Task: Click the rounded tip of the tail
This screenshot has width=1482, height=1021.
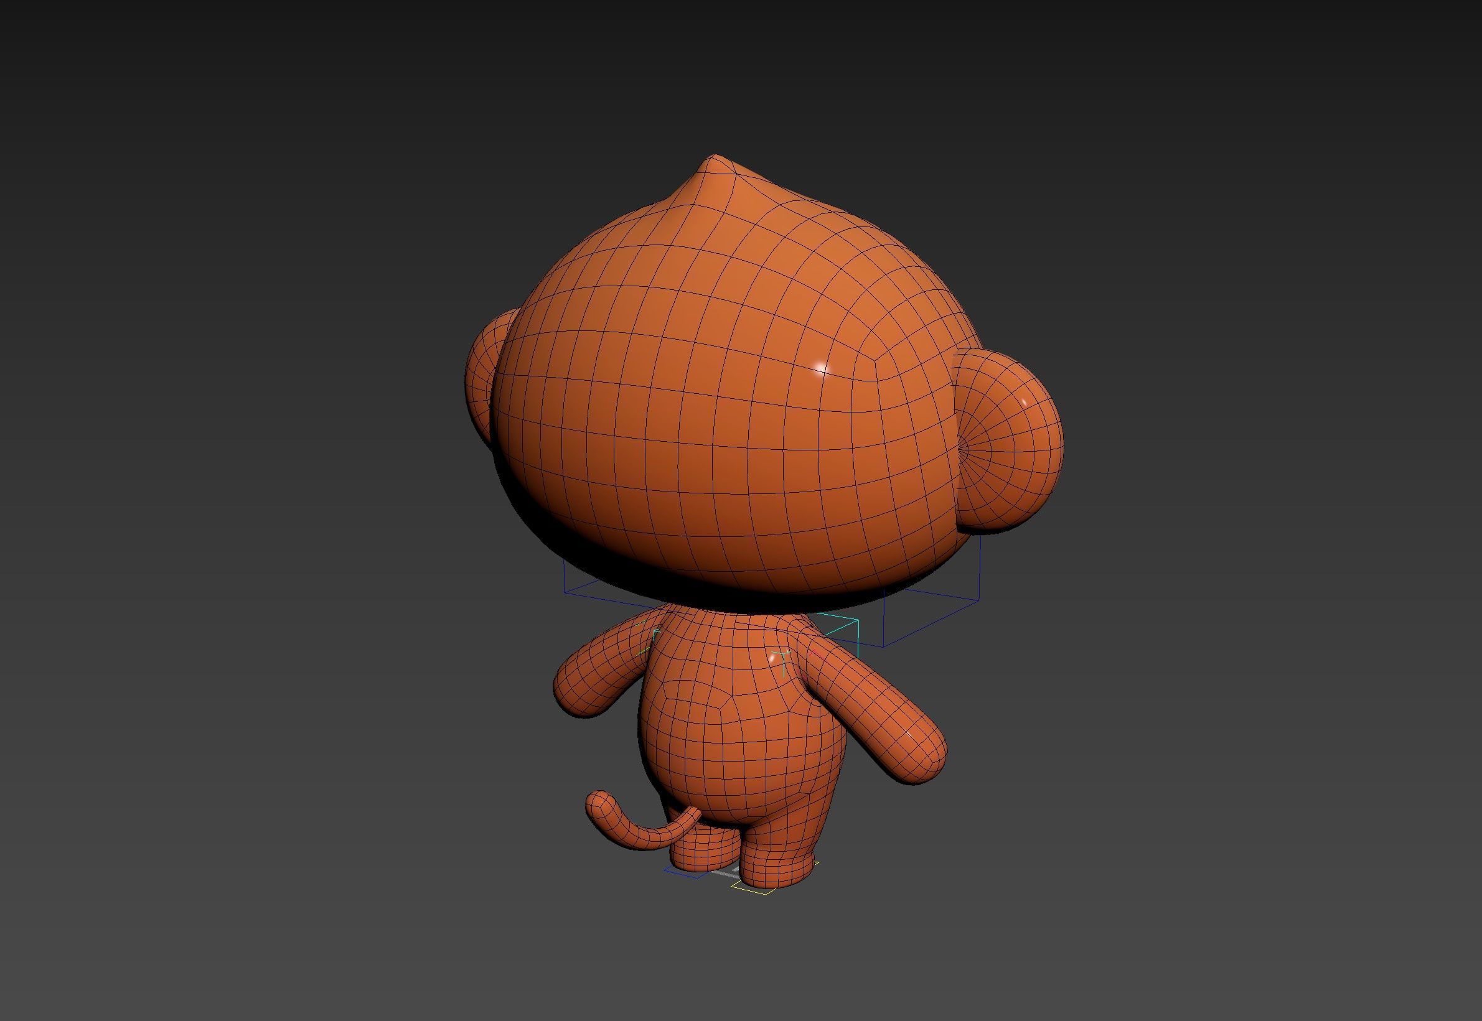Action: [599, 804]
